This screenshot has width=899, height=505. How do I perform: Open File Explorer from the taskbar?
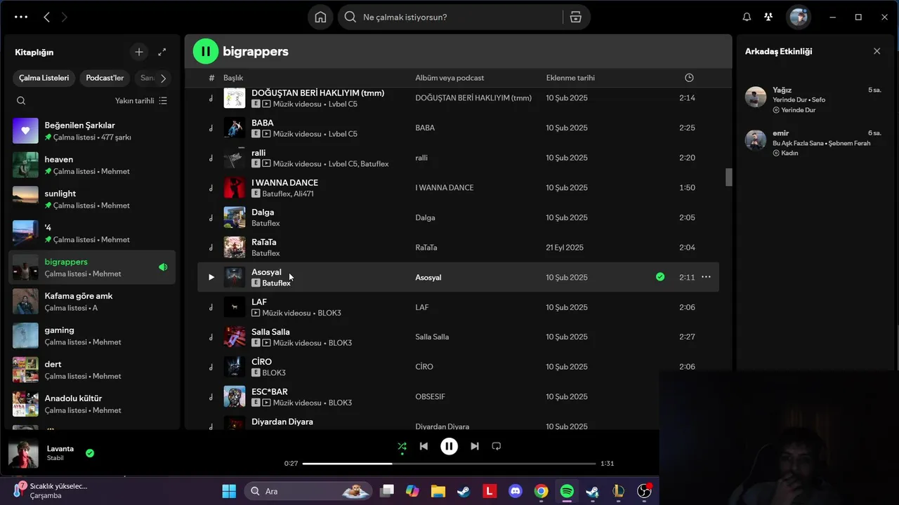point(438,491)
